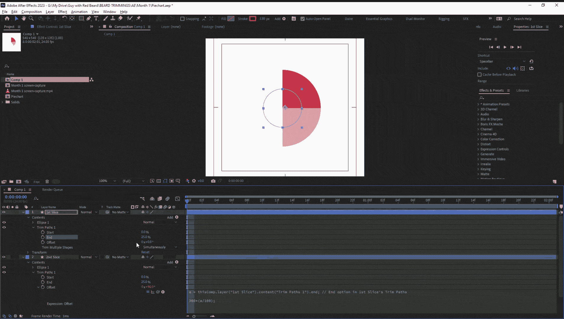
Task: Expand Transform group of 1st Slice
Action: pos(28,252)
